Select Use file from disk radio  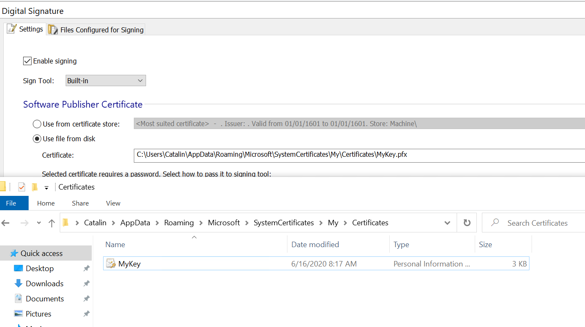point(37,139)
